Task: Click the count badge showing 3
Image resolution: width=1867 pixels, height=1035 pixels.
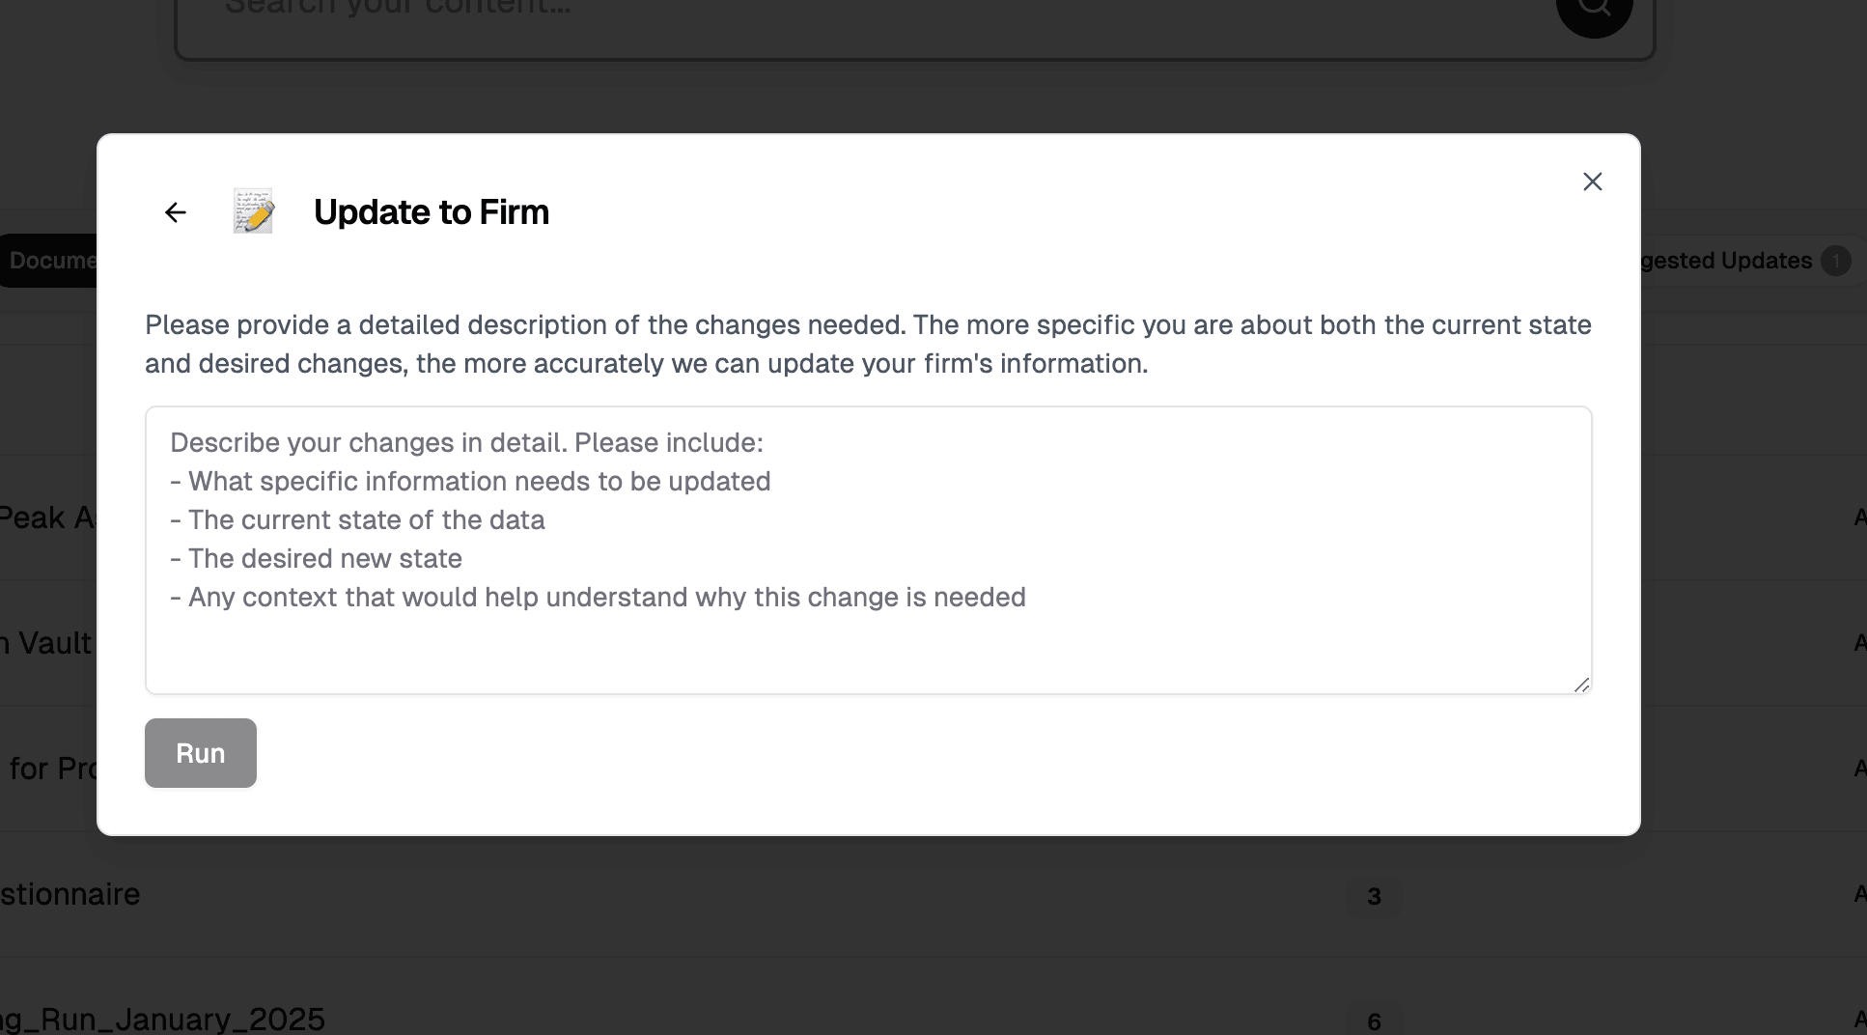Action: [x=1374, y=897]
